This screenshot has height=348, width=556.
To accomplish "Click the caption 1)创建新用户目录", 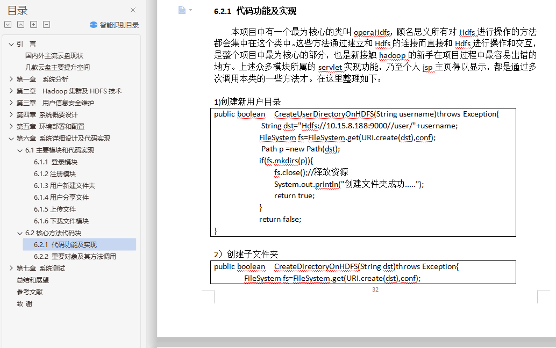I will [247, 102].
